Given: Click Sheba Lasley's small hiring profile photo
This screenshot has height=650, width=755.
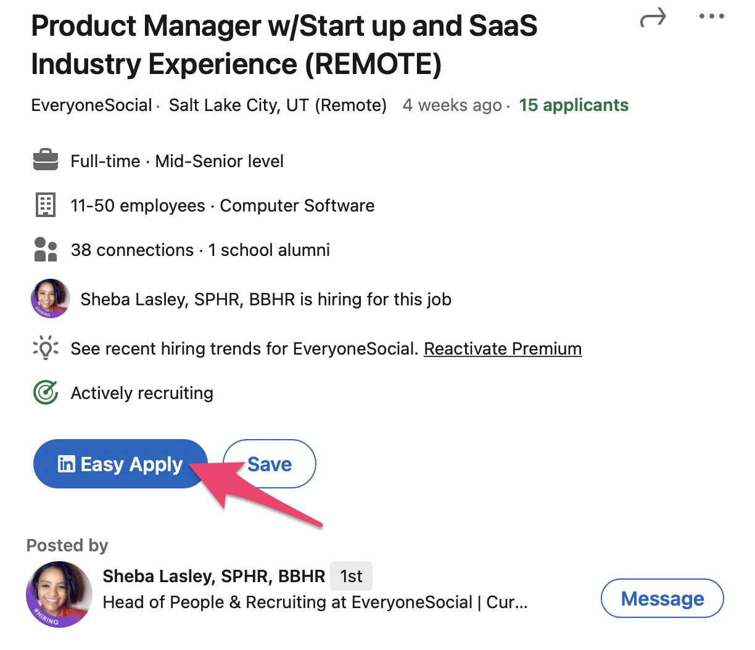Looking at the screenshot, I should pos(50,298).
